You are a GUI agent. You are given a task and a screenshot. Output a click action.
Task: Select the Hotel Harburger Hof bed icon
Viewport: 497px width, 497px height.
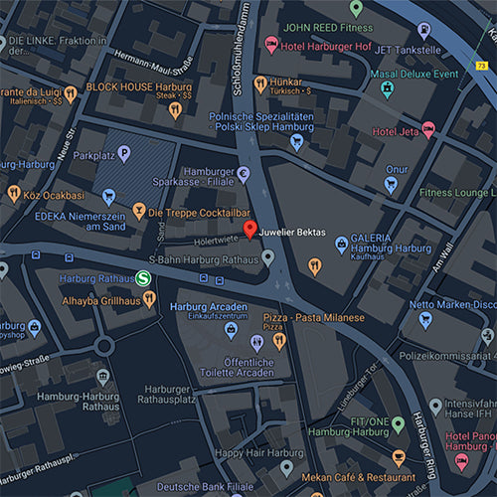[x=271, y=45]
